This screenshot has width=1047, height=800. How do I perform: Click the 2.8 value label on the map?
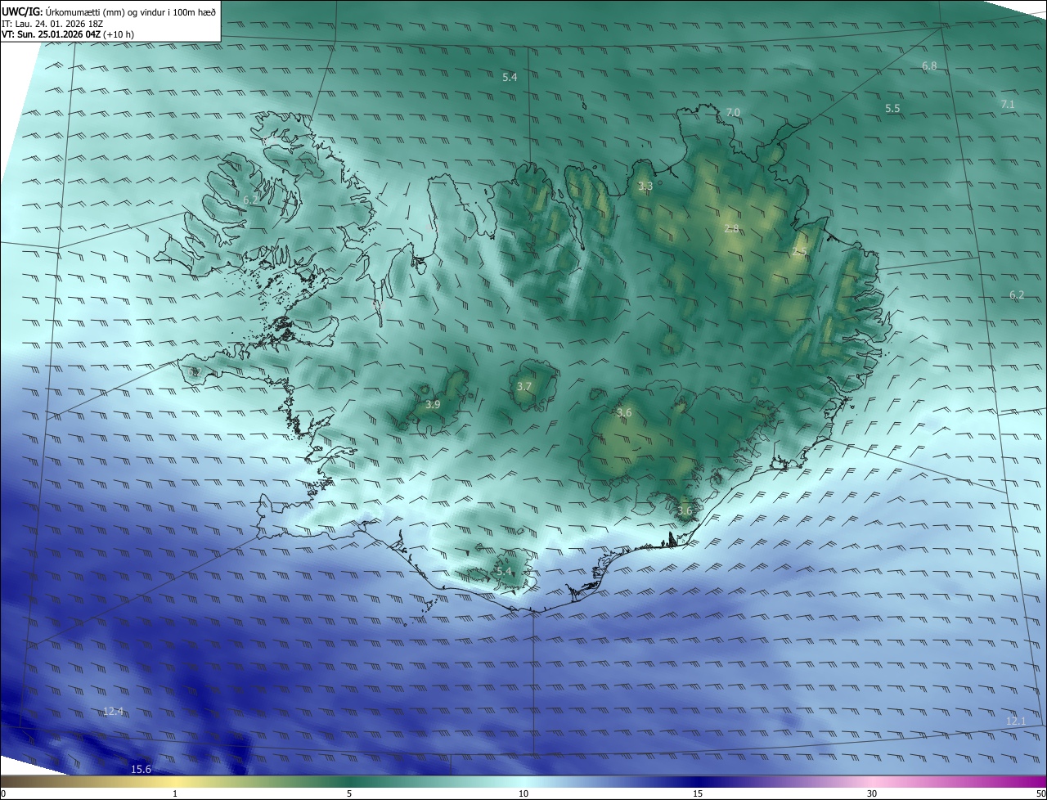(731, 228)
